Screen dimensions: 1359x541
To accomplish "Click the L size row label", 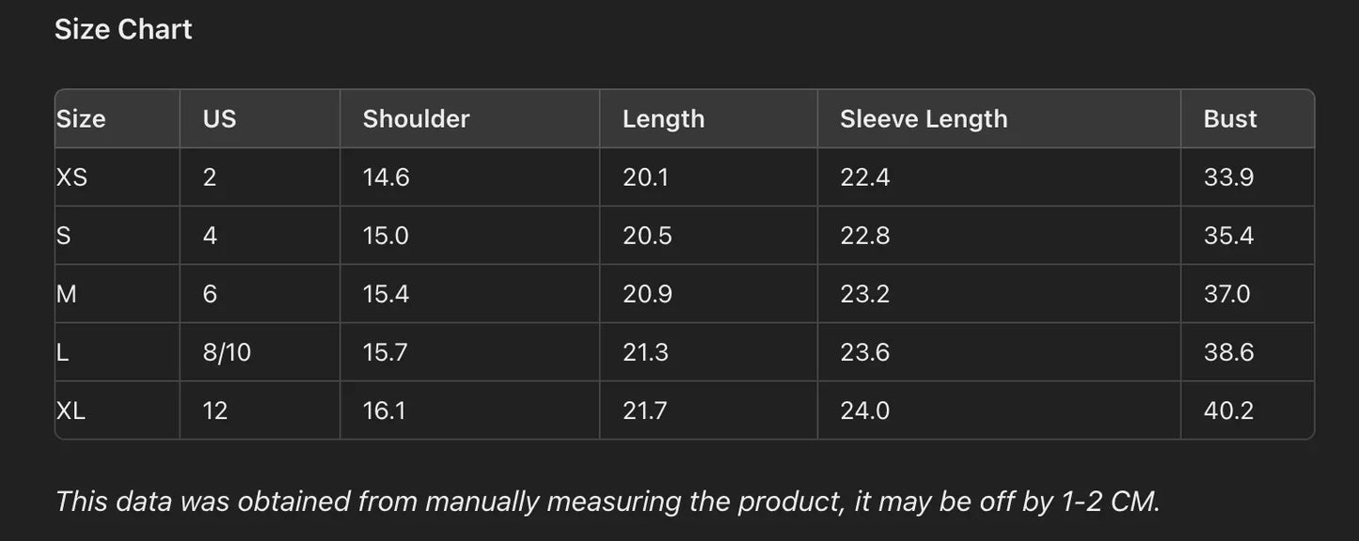I will click(x=63, y=352).
